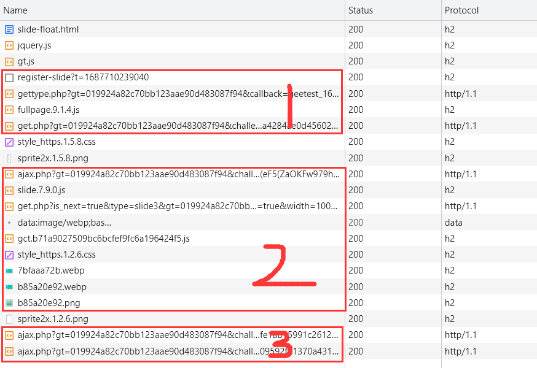
Task: Click the script icon next to fullpage.9.1.4.js
Action: 9,110
